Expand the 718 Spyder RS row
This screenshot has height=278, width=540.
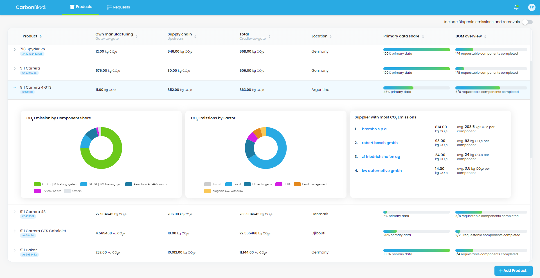15,50
